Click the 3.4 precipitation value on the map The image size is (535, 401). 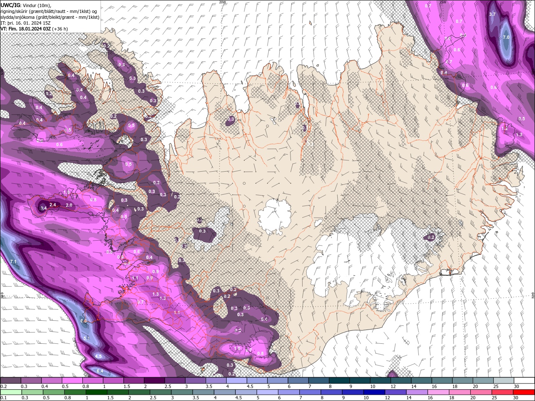pos(43,208)
